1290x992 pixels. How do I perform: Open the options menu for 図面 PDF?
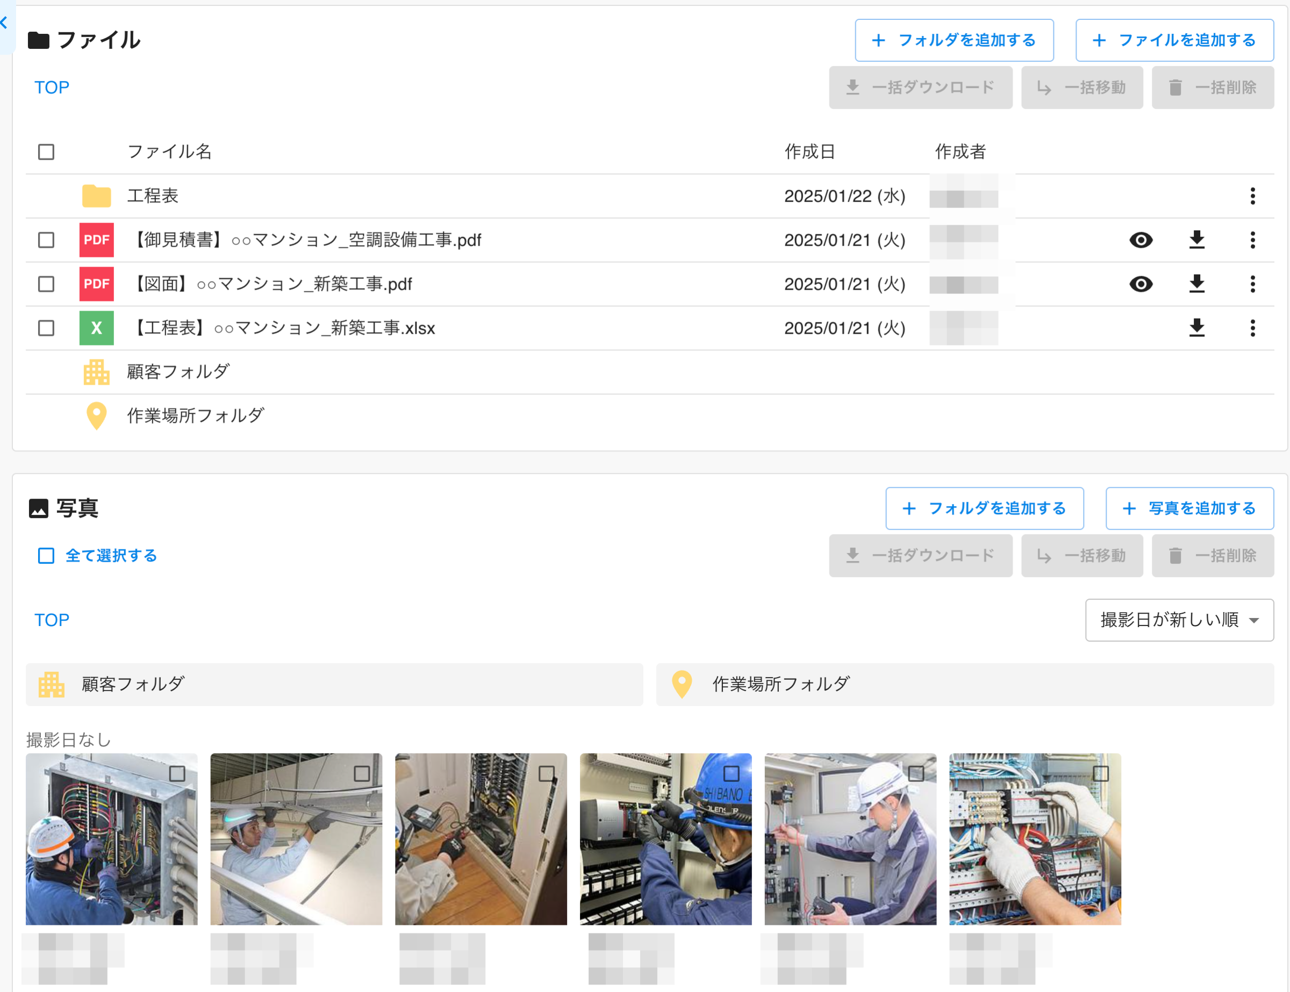pos(1253,283)
